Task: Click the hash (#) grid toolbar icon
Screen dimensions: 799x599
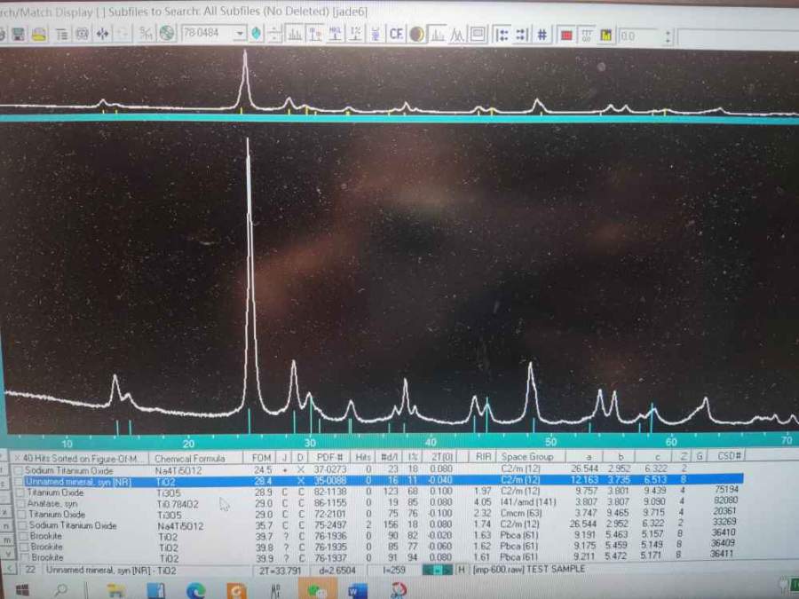Action: (542, 35)
